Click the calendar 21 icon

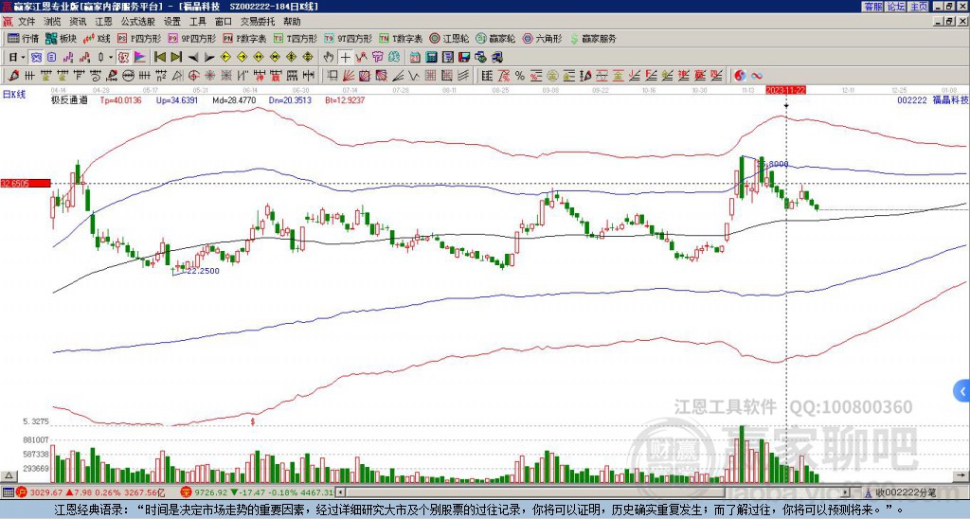click(415, 58)
